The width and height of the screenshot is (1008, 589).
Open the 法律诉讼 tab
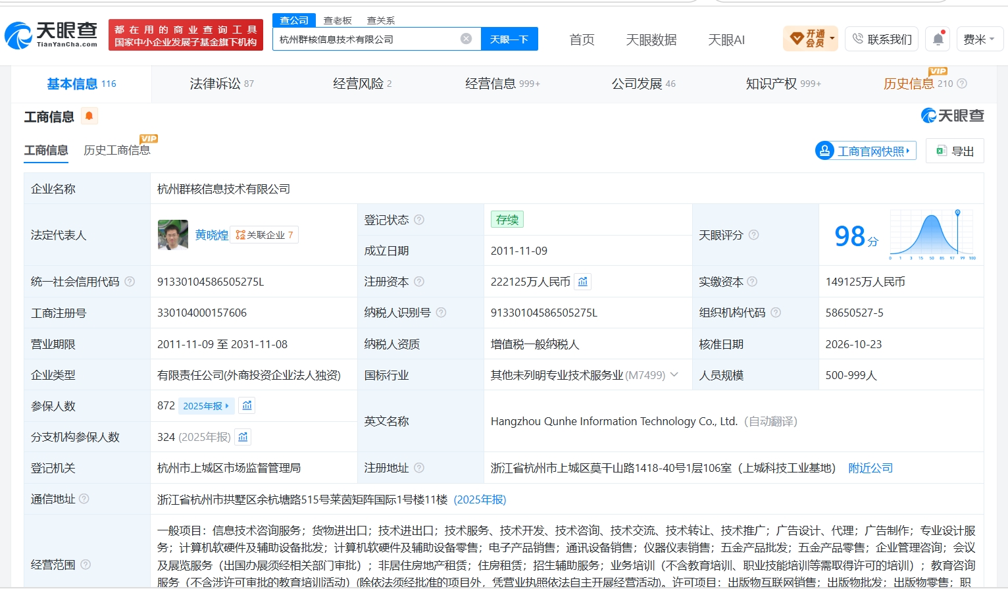tap(222, 84)
